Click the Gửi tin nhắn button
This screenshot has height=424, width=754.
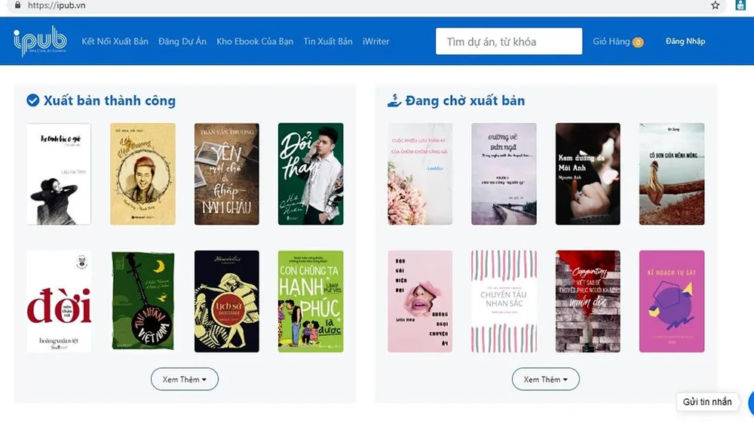click(x=707, y=401)
